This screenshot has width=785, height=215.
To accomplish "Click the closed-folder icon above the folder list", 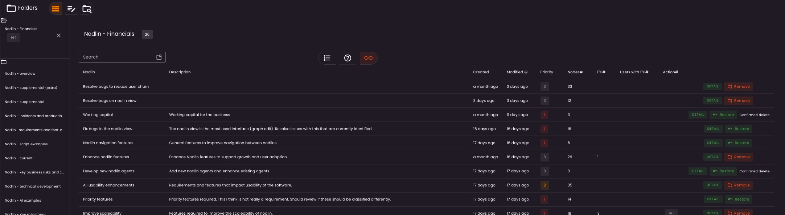I will click(4, 62).
